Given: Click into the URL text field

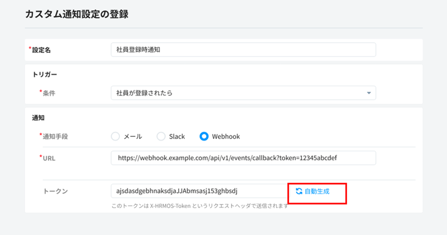Looking at the screenshot, I should point(243,158).
